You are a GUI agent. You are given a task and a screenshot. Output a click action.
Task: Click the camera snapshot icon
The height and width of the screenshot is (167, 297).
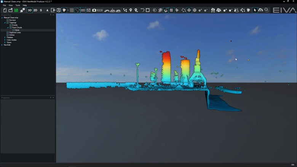tap(94, 10)
